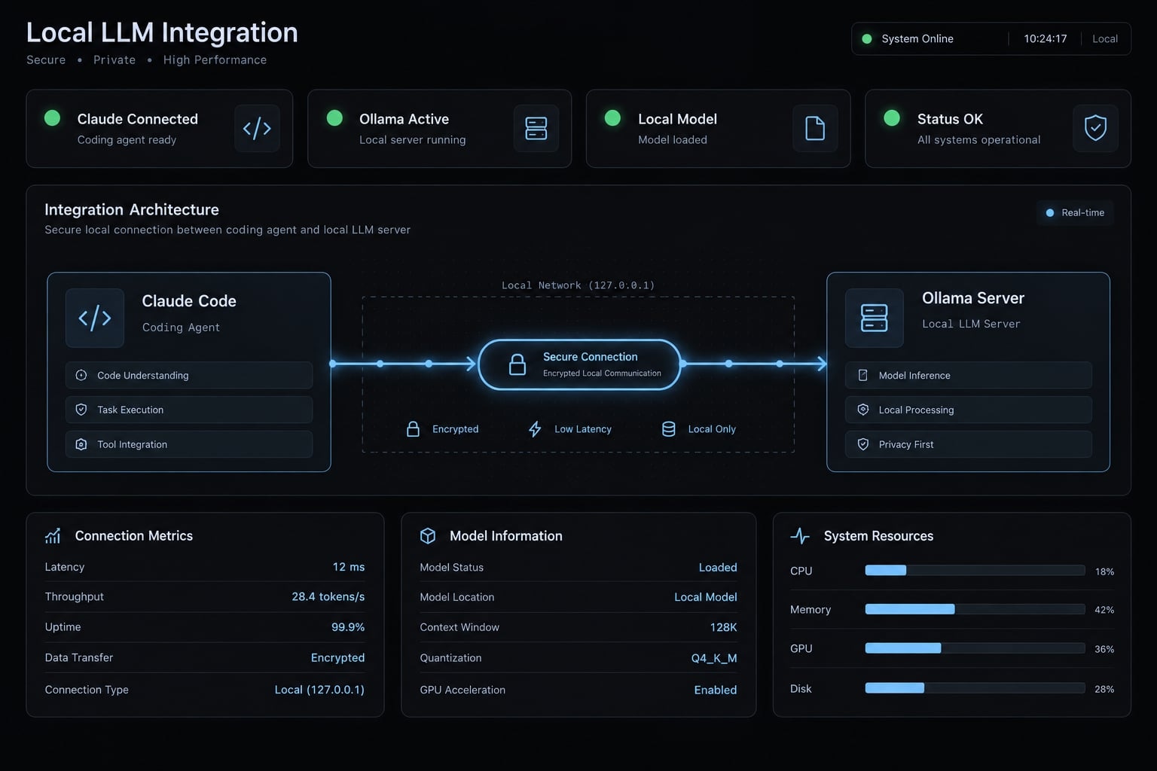The image size is (1157, 771).
Task: Click the Model Information cube icon
Action: (x=428, y=536)
